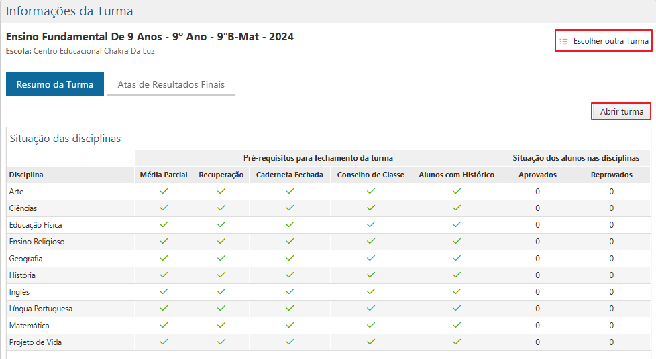Click the Recuperação checkmark for Inglês
Image resolution: width=656 pixels, height=359 pixels.
(x=221, y=291)
